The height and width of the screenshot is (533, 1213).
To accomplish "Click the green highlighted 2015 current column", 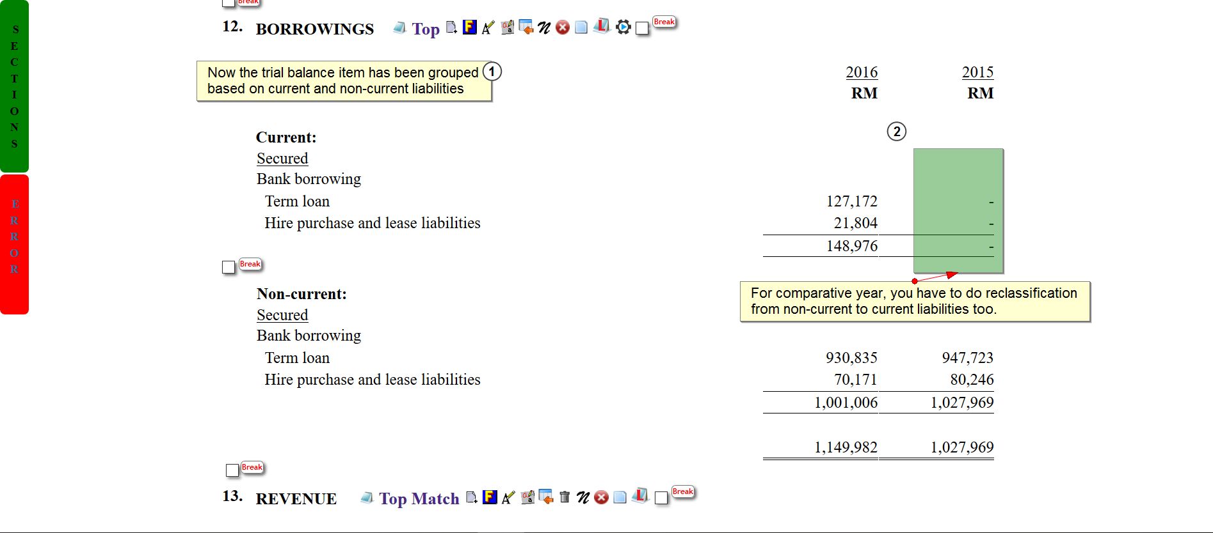I will (x=958, y=210).
